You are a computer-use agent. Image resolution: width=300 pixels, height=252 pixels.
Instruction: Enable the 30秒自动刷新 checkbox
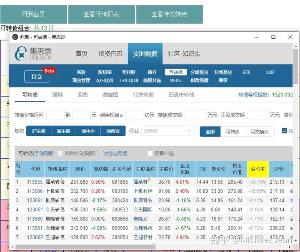60,153
